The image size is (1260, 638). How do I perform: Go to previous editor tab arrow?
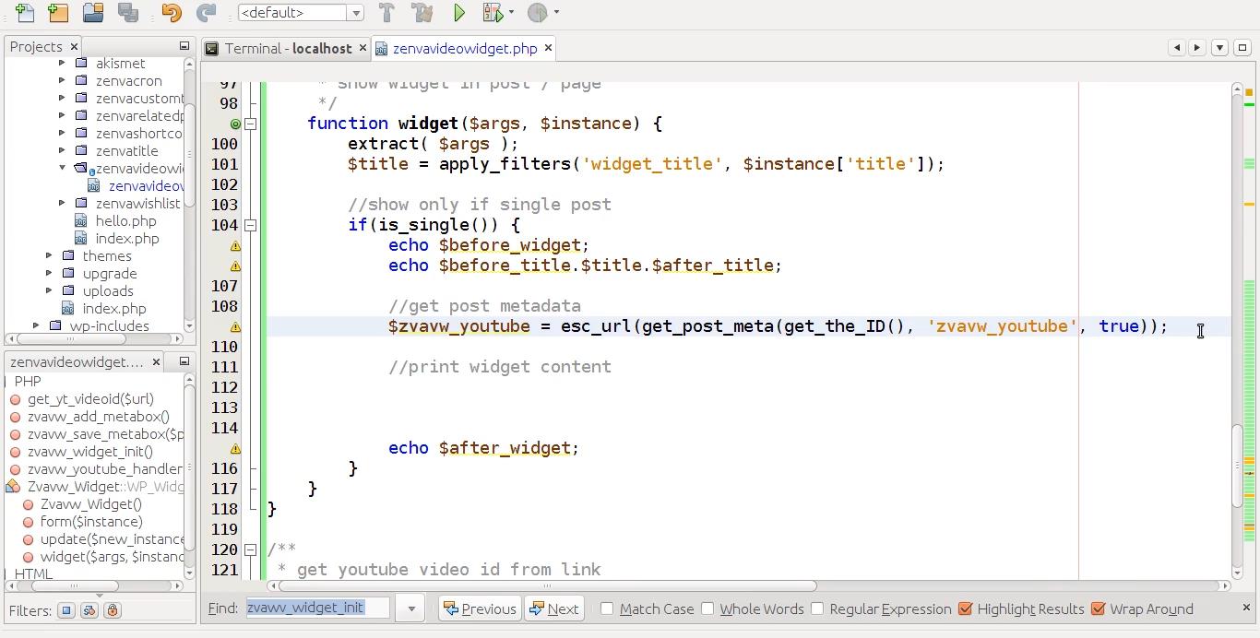click(x=1177, y=48)
